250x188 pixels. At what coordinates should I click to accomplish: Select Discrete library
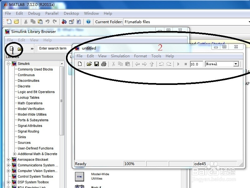tap(24, 86)
